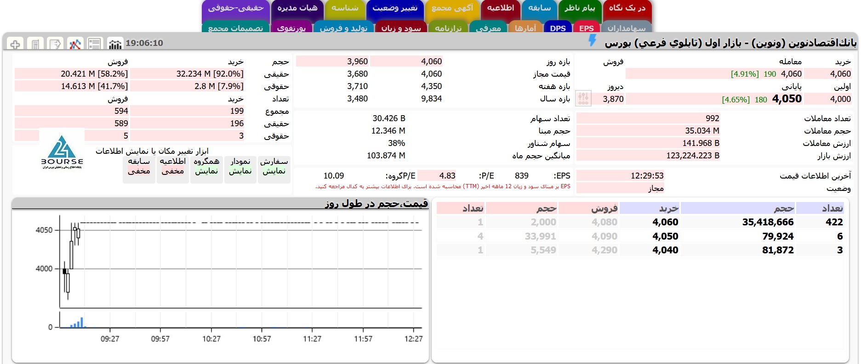Open the 'سهامداران' tab
Screen dimensions: 861x364
[626, 28]
